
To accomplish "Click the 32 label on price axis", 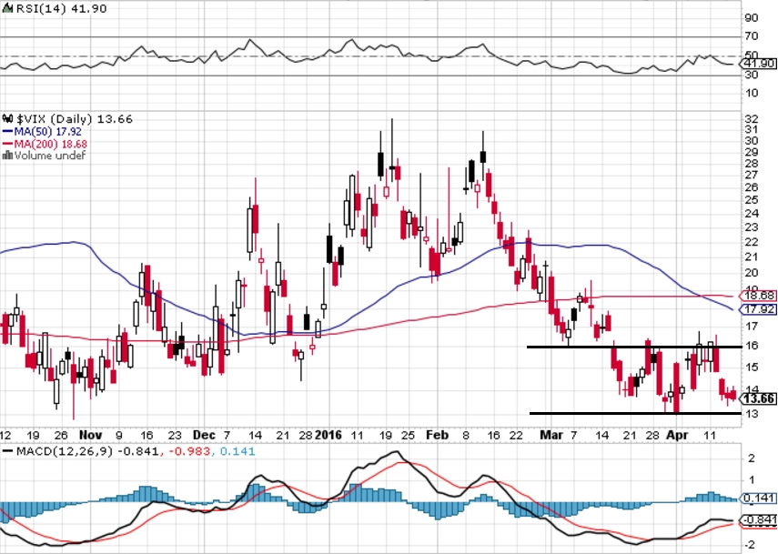I will point(752,119).
